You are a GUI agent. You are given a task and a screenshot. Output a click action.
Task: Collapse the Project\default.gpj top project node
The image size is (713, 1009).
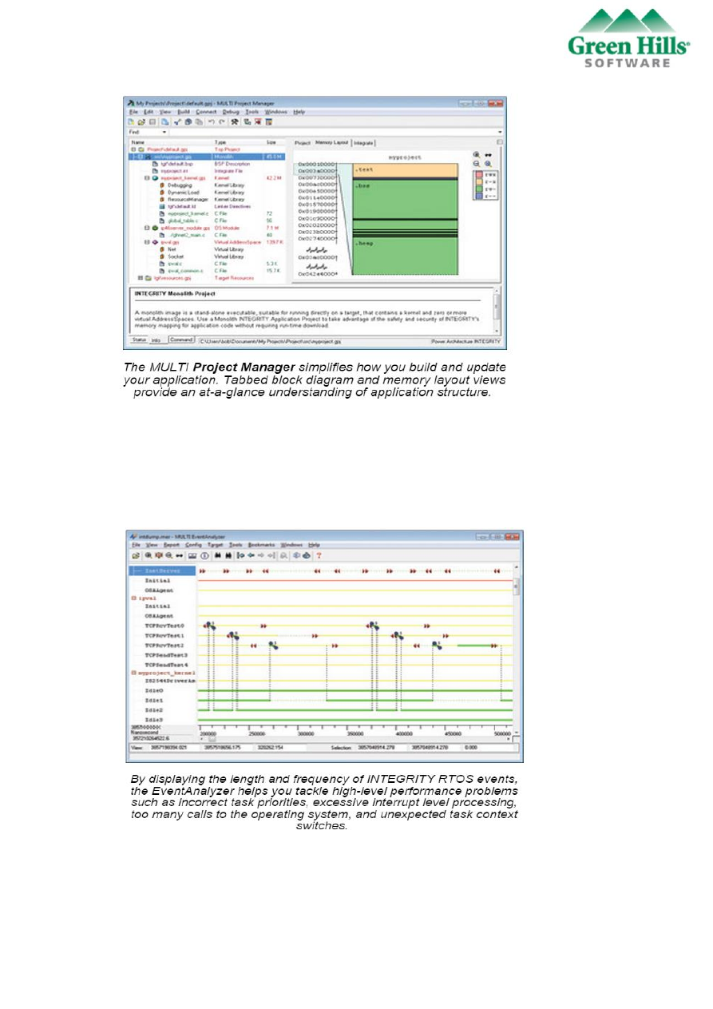(133, 149)
